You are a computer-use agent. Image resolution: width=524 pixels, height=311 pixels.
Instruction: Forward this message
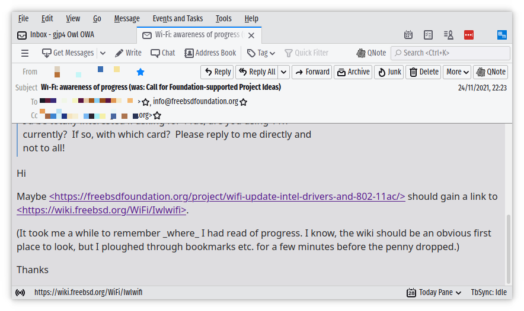pyautogui.click(x=312, y=72)
